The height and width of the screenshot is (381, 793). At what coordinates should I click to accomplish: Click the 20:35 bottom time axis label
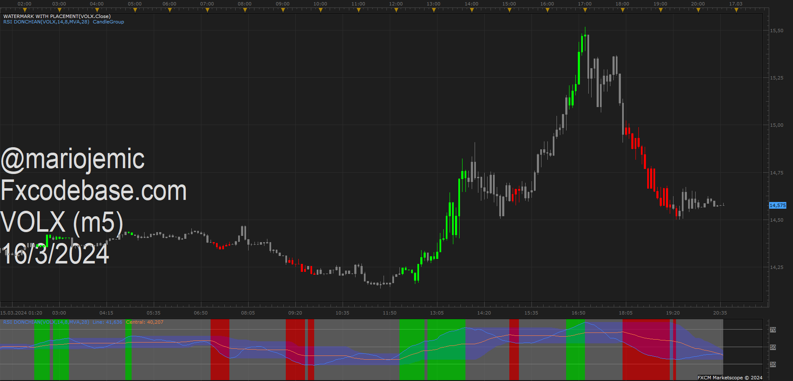click(720, 313)
